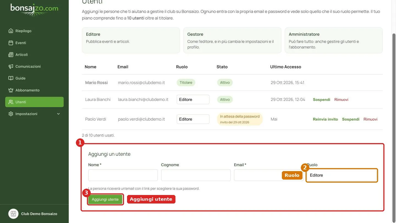
Task: Open the Guide menu label
Action: coord(21,78)
